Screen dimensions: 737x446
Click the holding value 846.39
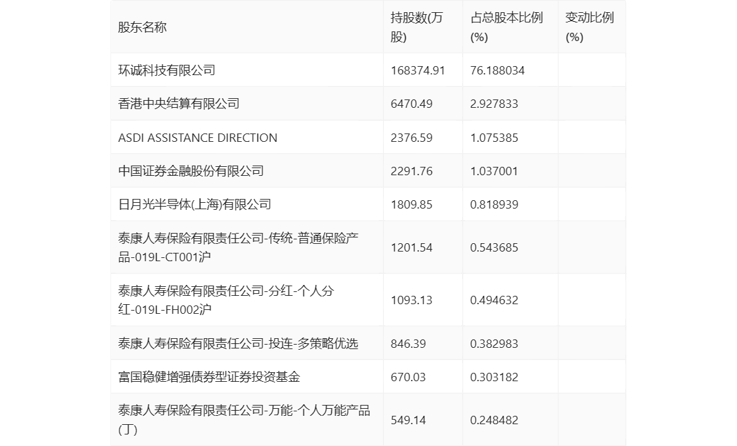(408, 343)
